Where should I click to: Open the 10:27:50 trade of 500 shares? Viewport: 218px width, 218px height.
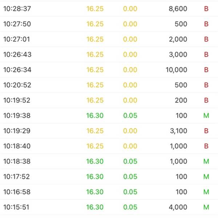tap(109, 24)
